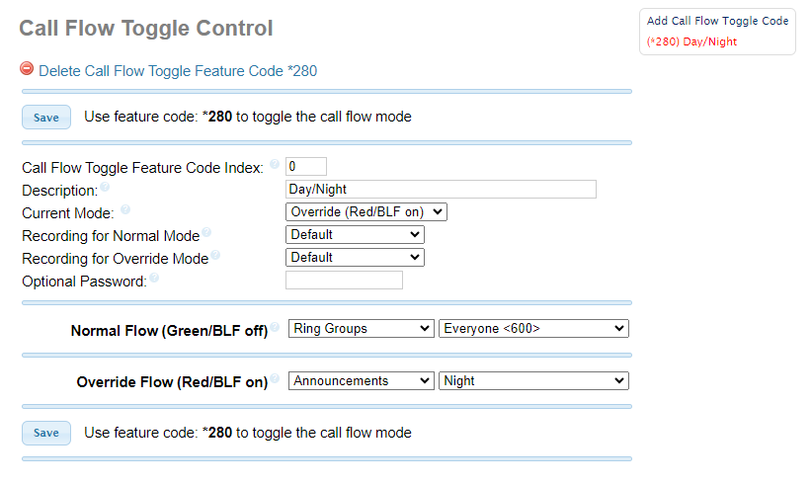Click the Feature Code Index input field

pos(305,167)
